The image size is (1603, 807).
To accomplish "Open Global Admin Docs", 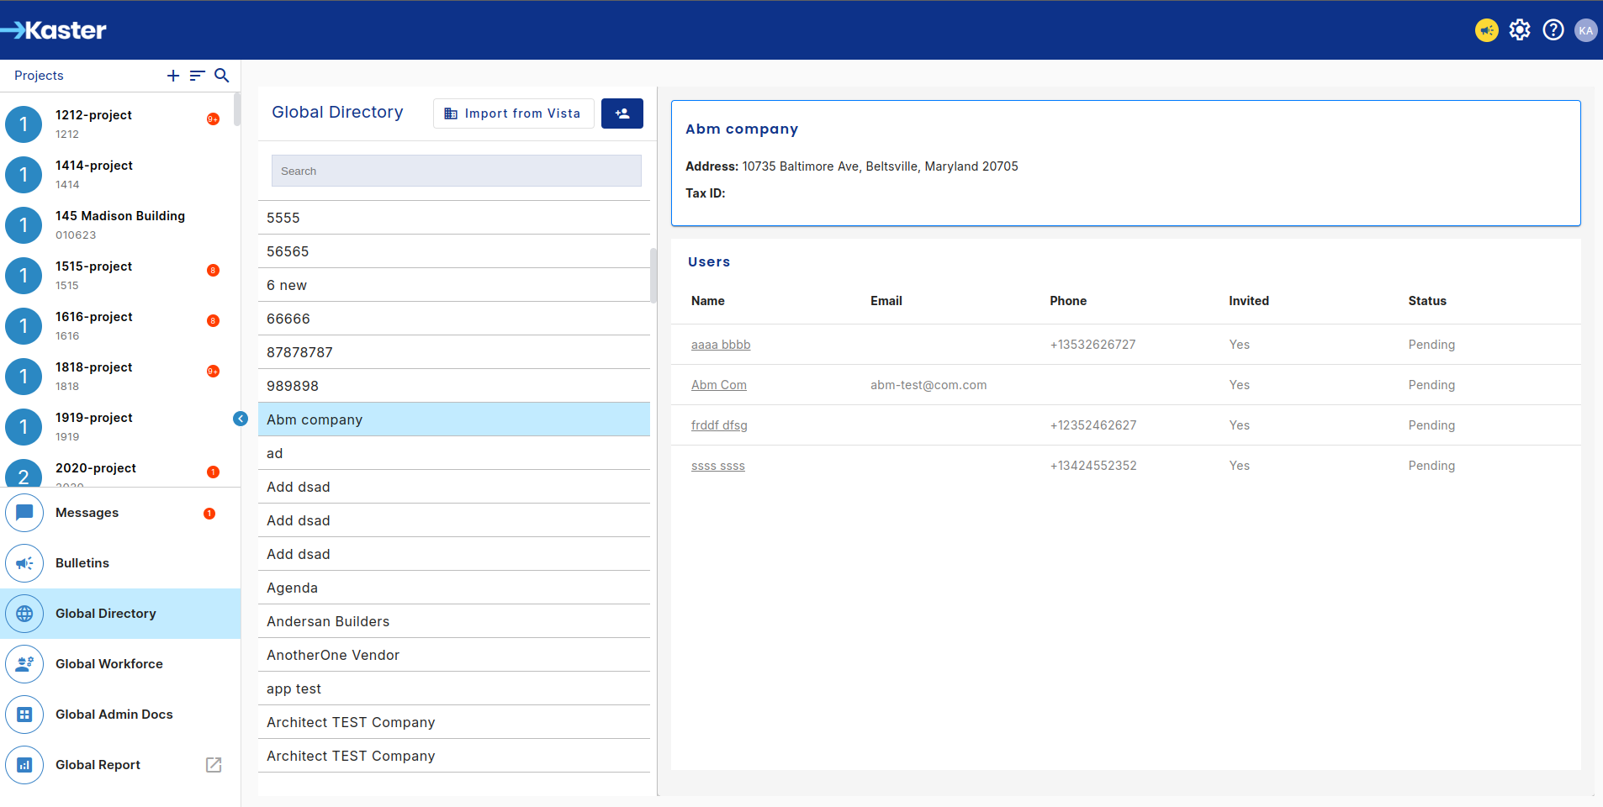I will pos(114,715).
